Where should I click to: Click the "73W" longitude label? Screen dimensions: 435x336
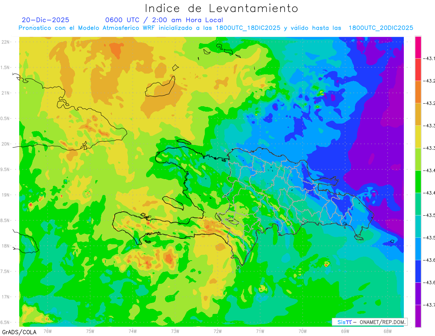click(175, 331)
